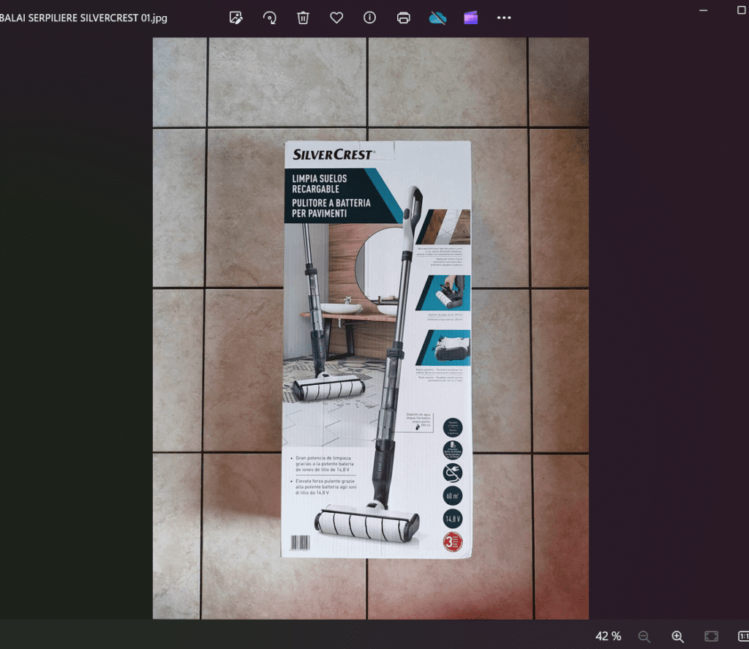The height and width of the screenshot is (649, 749).
Task: Show file info panel
Action: point(369,18)
